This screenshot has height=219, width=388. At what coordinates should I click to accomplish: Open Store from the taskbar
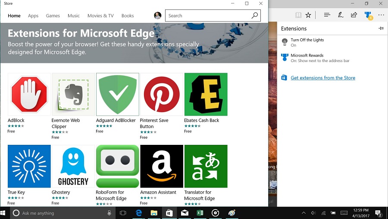click(x=169, y=213)
